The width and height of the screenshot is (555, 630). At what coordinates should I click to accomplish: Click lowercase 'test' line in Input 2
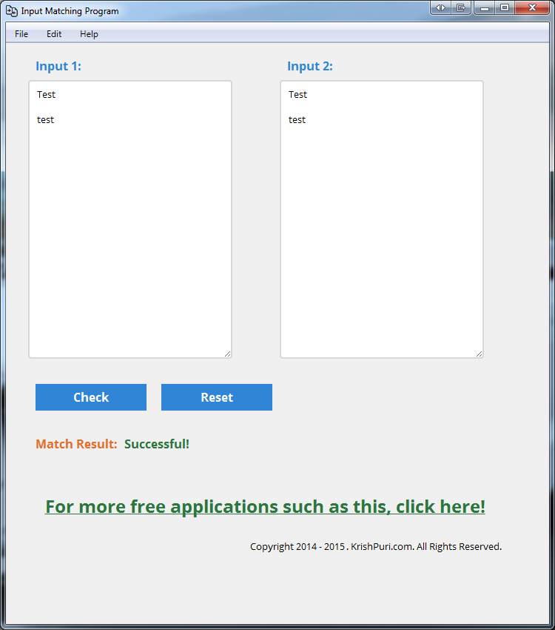(x=297, y=120)
